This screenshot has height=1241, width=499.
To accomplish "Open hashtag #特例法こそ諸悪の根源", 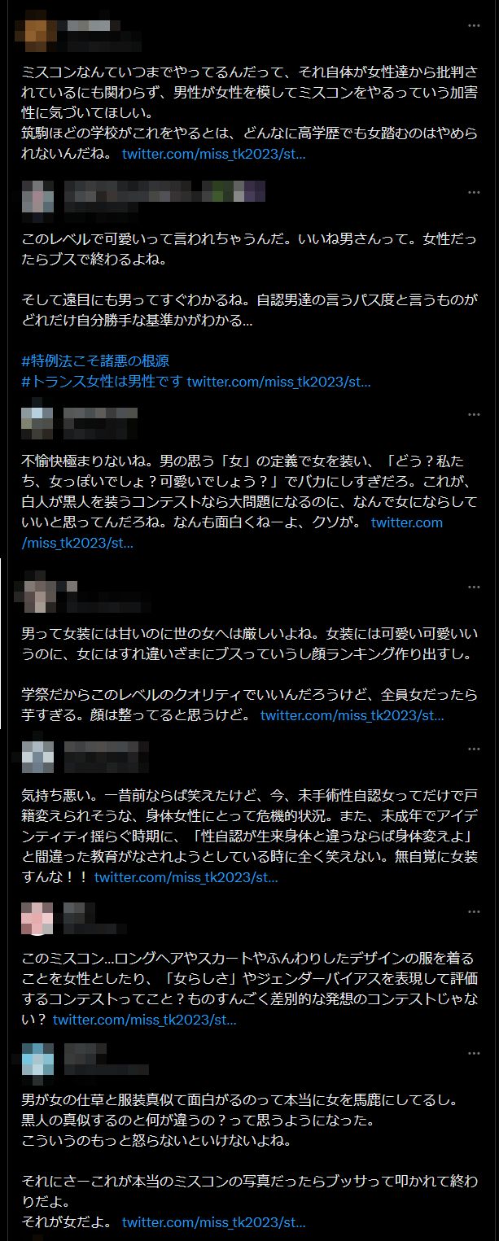I will (96, 361).
